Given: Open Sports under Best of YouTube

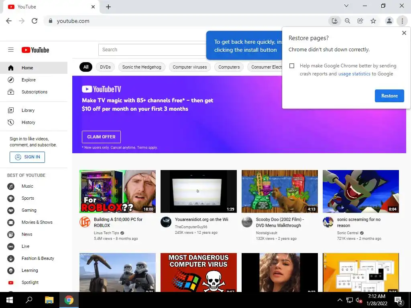Looking at the screenshot, I should point(34,198).
